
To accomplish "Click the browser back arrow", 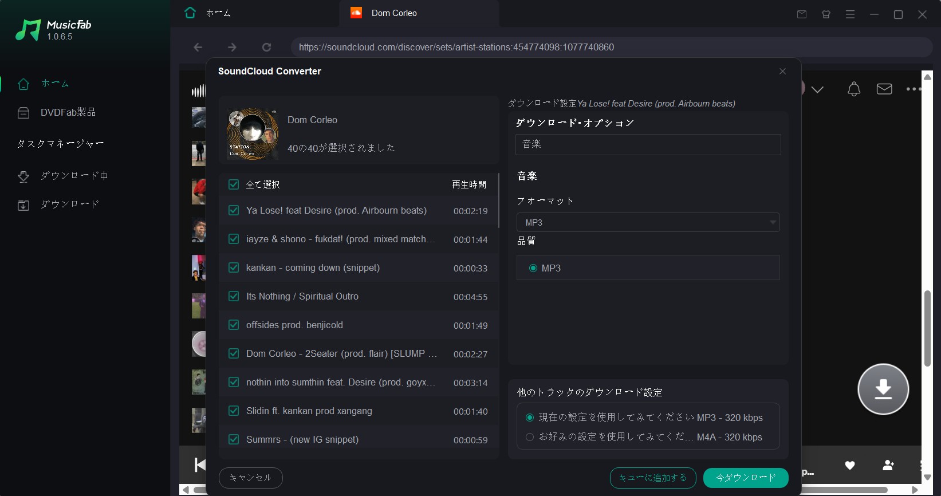I will (x=198, y=47).
